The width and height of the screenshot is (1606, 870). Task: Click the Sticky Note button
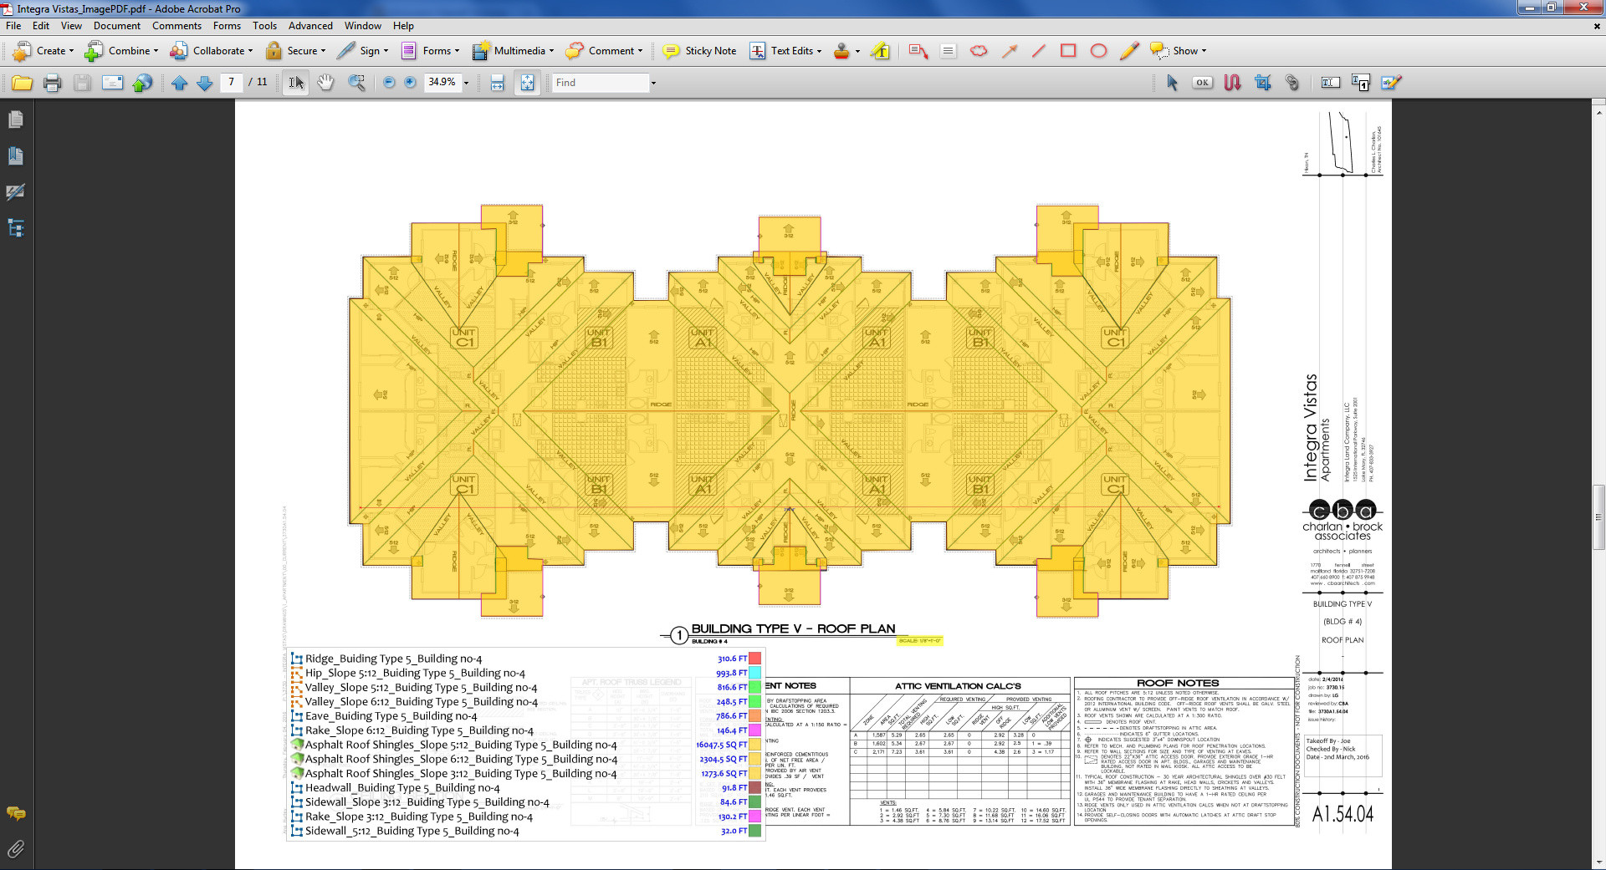pos(700,51)
